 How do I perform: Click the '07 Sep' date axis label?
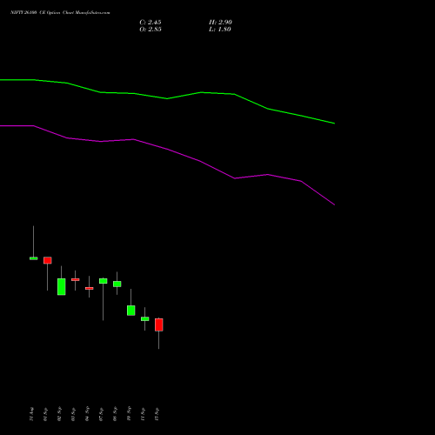click(101, 414)
